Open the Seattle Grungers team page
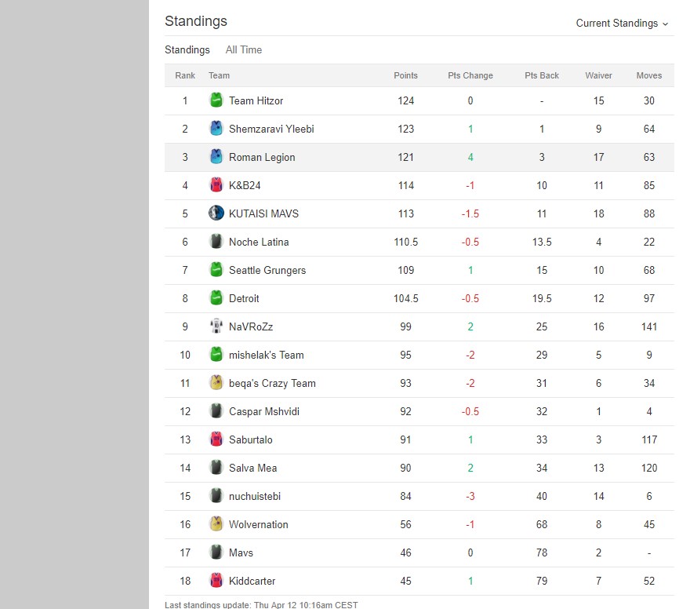The width and height of the screenshot is (690, 609). [x=267, y=270]
